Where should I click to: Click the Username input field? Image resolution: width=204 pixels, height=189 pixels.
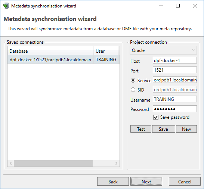(175, 99)
